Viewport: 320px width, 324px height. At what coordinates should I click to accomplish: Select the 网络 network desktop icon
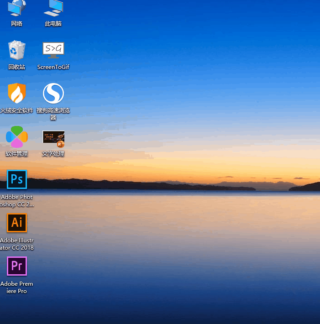click(x=17, y=8)
